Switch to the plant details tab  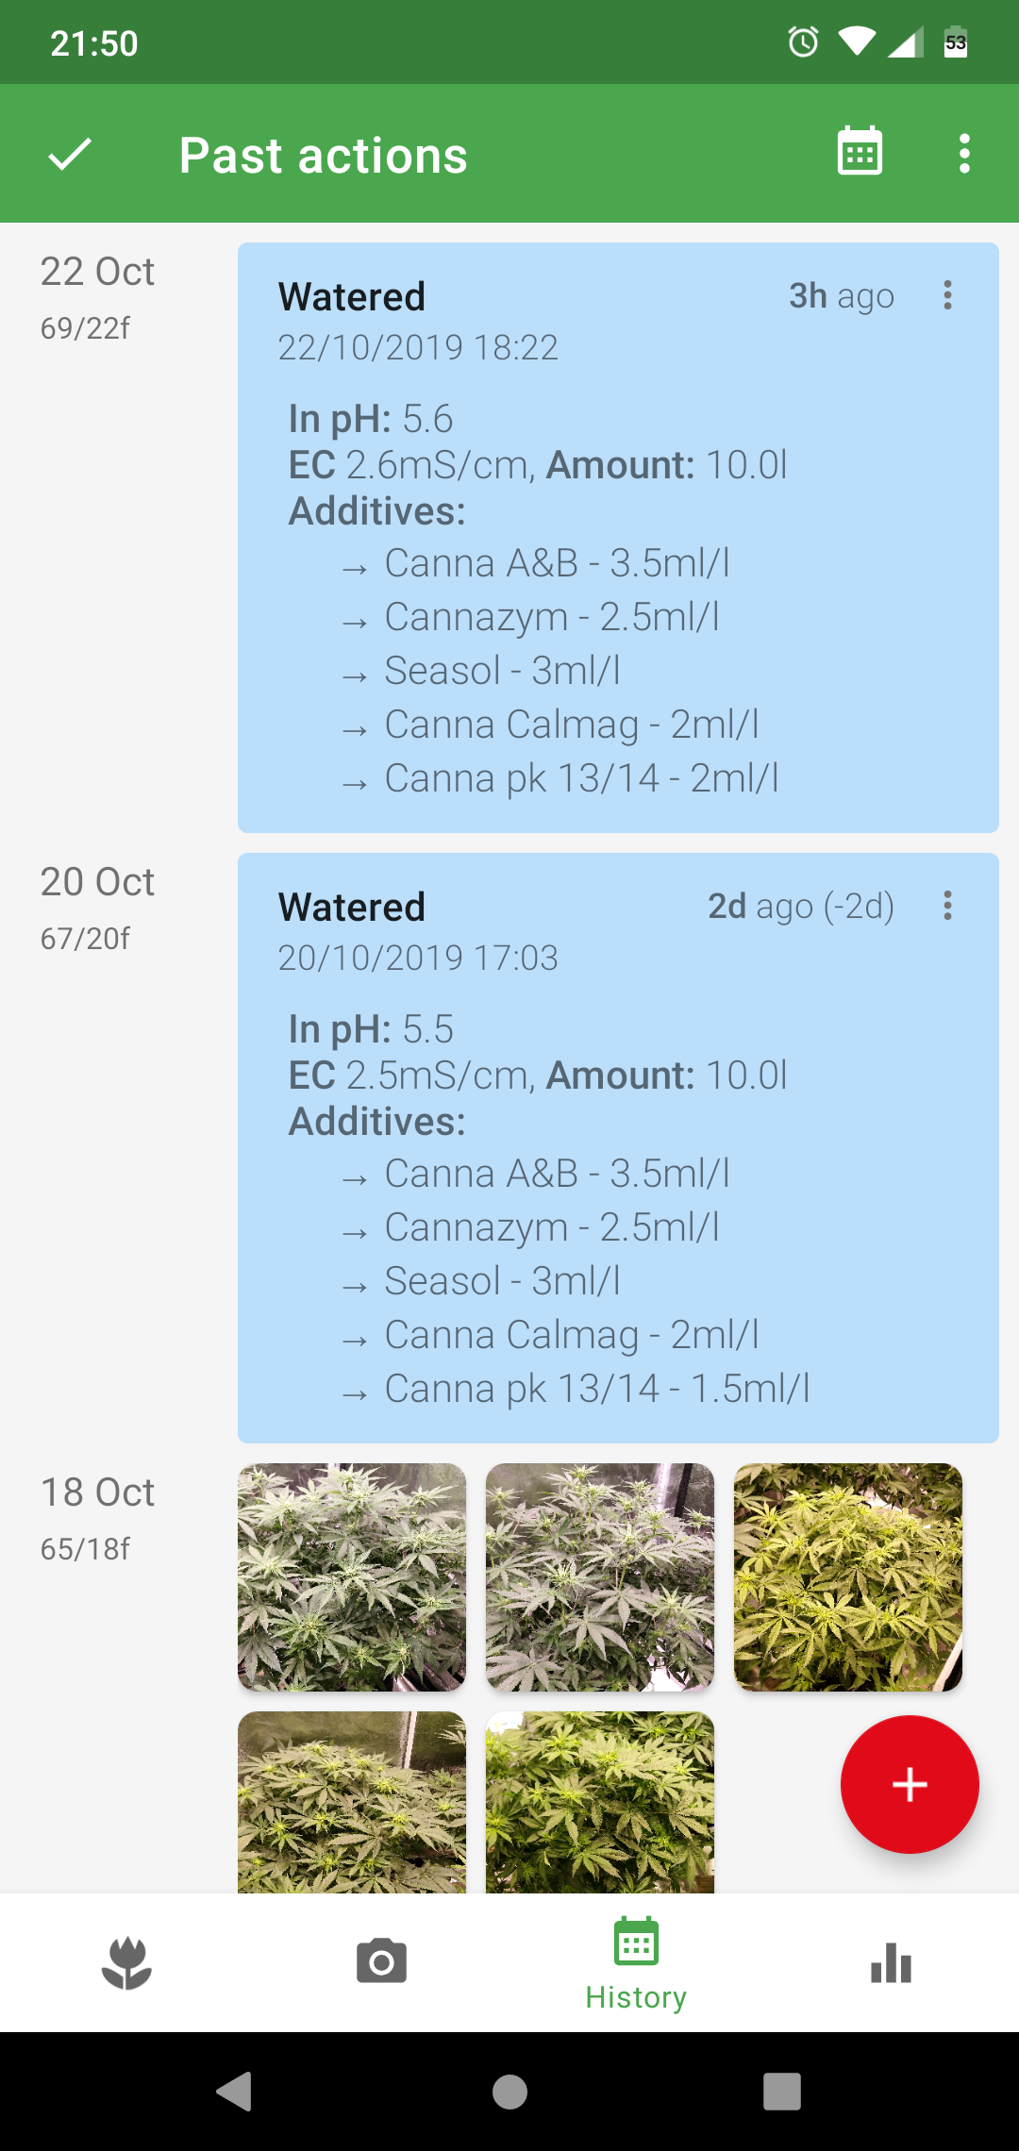127,1963
